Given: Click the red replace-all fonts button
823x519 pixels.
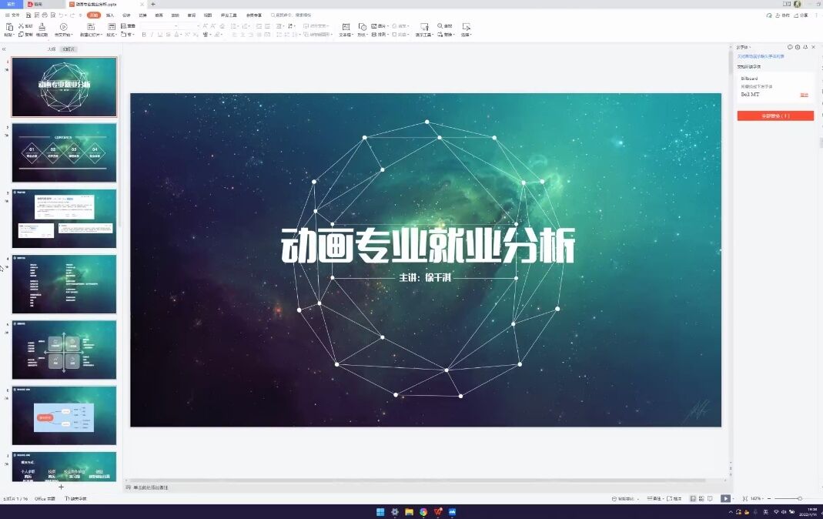Looking at the screenshot, I should (775, 116).
